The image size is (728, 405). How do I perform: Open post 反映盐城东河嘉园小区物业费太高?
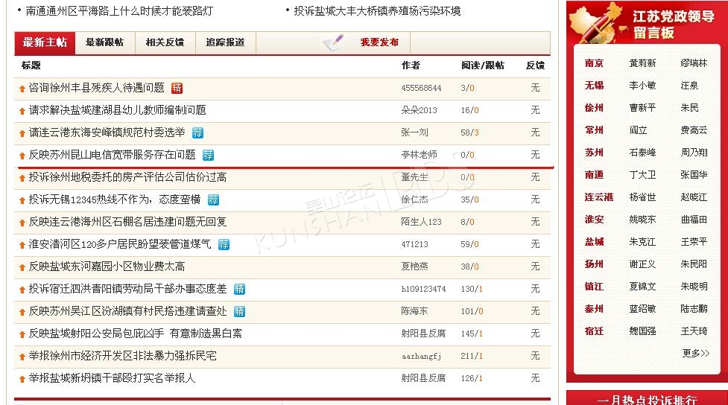[x=107, y=267]
